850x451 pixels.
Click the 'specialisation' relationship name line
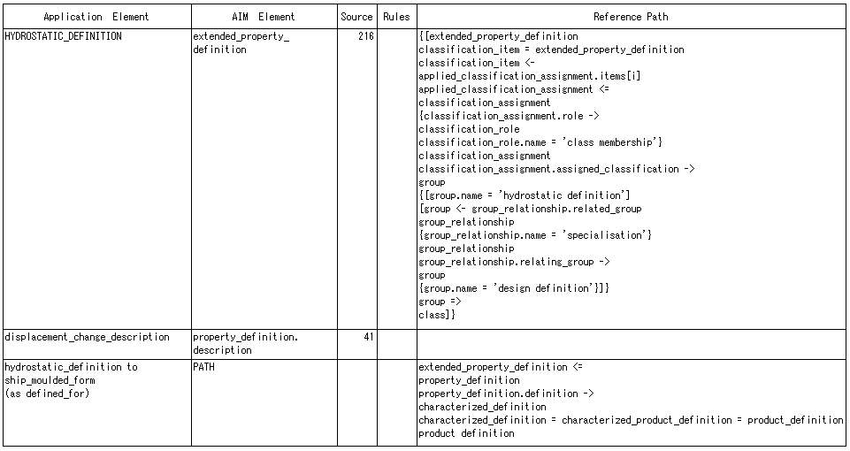[535, 235]
